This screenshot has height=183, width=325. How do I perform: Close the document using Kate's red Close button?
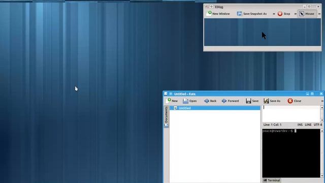[x=295, y=101]
